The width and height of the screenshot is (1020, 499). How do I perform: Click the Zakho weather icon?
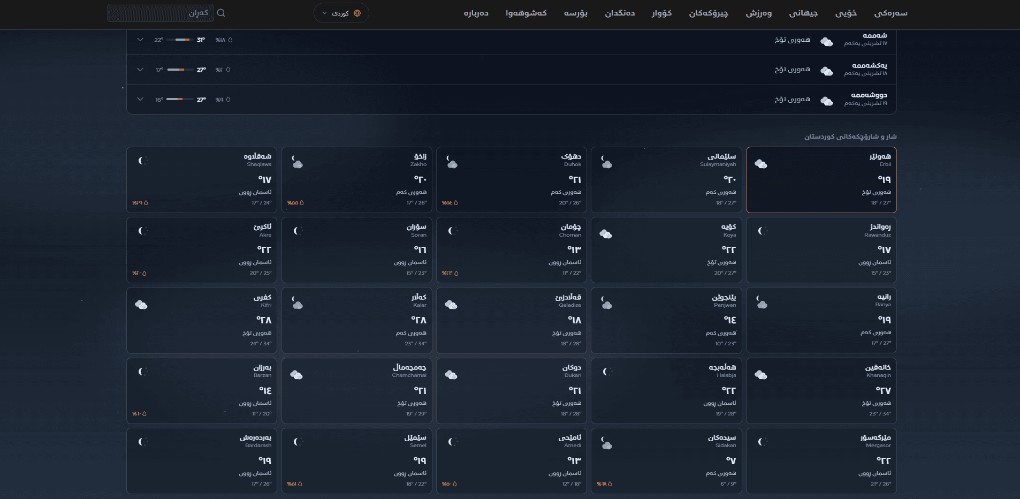(297, 162)
